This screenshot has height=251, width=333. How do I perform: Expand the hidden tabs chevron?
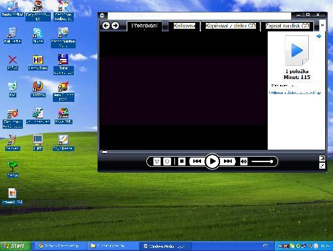(323, 25)
